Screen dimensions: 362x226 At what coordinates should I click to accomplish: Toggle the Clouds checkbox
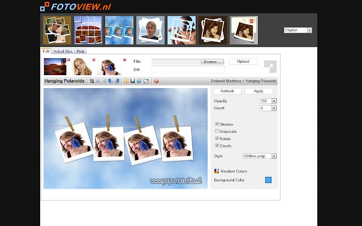point(217,146)
